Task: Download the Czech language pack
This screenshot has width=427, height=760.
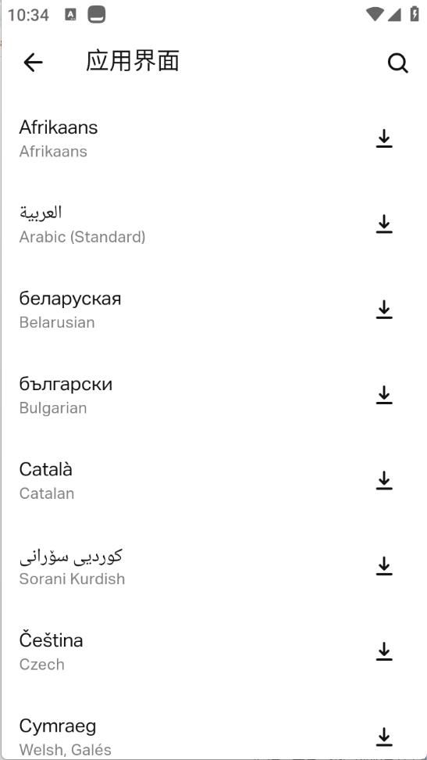Action: click(x=384, y=651)
